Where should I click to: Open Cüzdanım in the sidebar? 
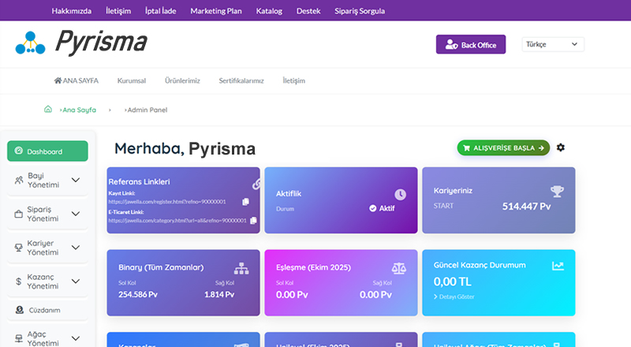point(43,310)
